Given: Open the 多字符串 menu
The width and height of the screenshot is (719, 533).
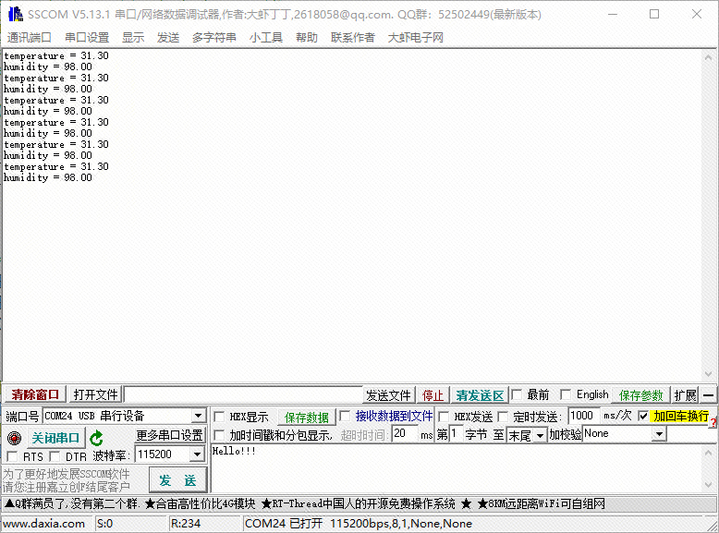Looking at the screenshot, I should 214,38.
